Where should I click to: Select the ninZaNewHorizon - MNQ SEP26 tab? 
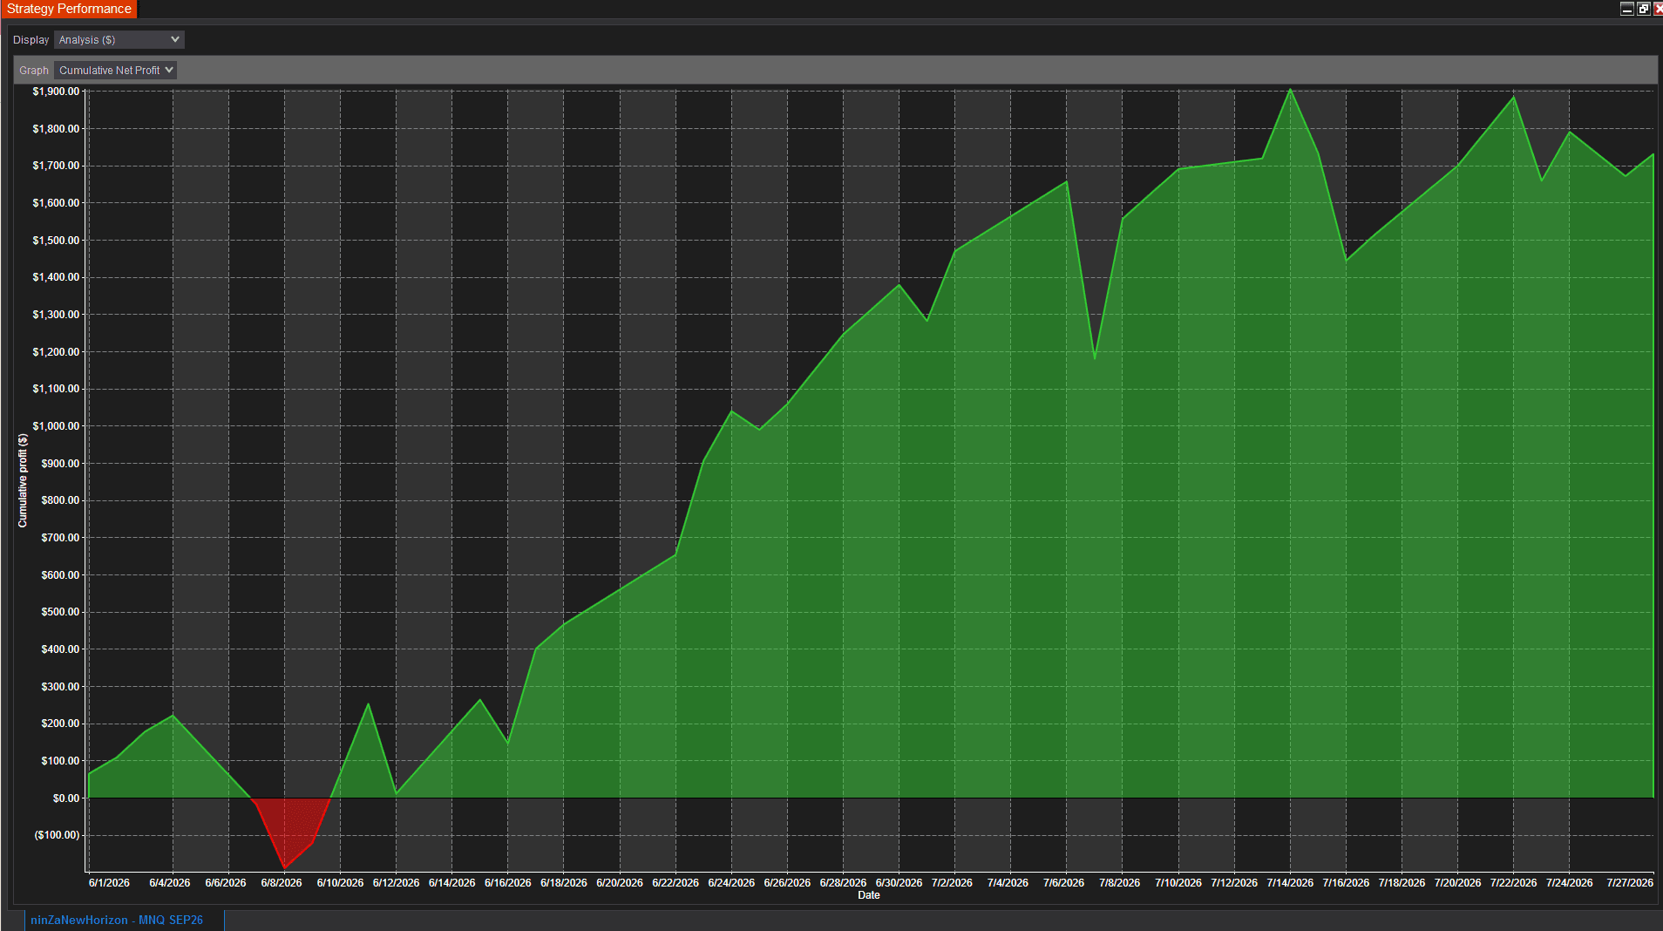click(x=117, y=920)
